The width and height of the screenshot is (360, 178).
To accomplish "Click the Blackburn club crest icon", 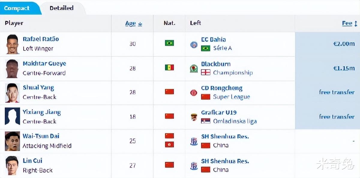I will click(x=194, y=69).
